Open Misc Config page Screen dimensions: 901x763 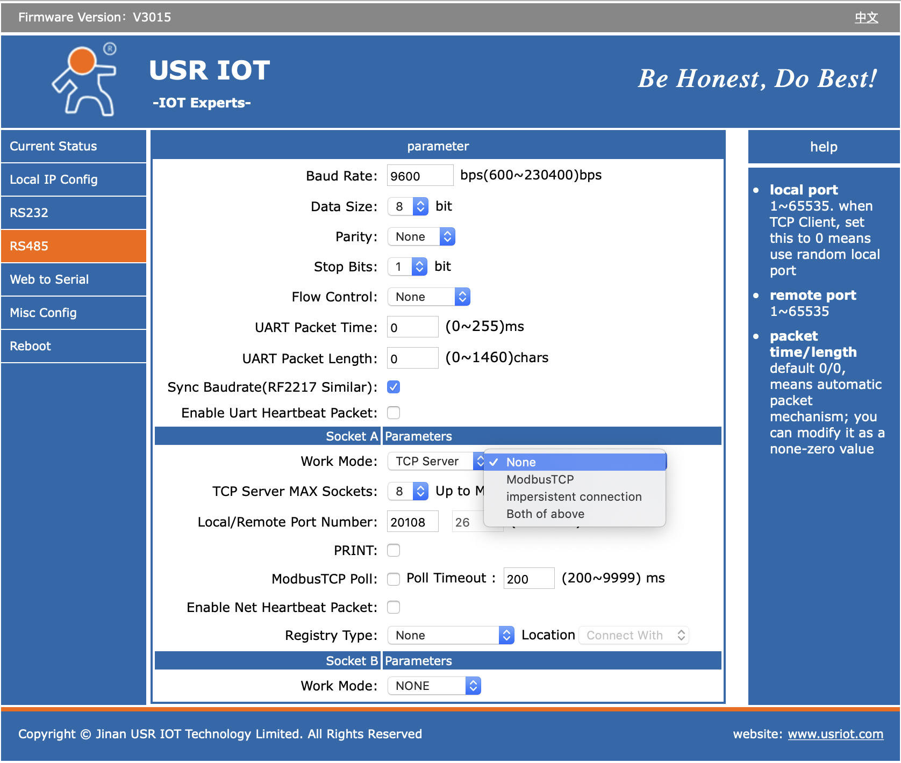pyautogui.click(x=74, y=313)
